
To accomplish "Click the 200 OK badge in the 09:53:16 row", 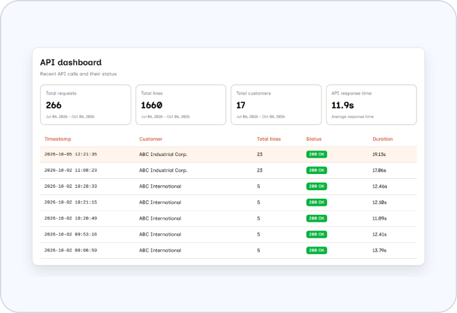I will 317,234.
